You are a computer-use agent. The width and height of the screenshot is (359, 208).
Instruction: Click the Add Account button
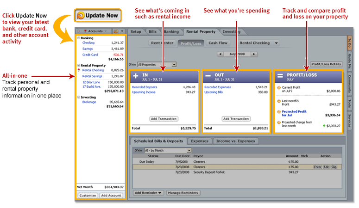tap(111, 196)
